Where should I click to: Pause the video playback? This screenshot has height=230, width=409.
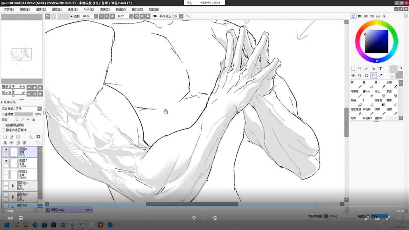tap(204, 218)
